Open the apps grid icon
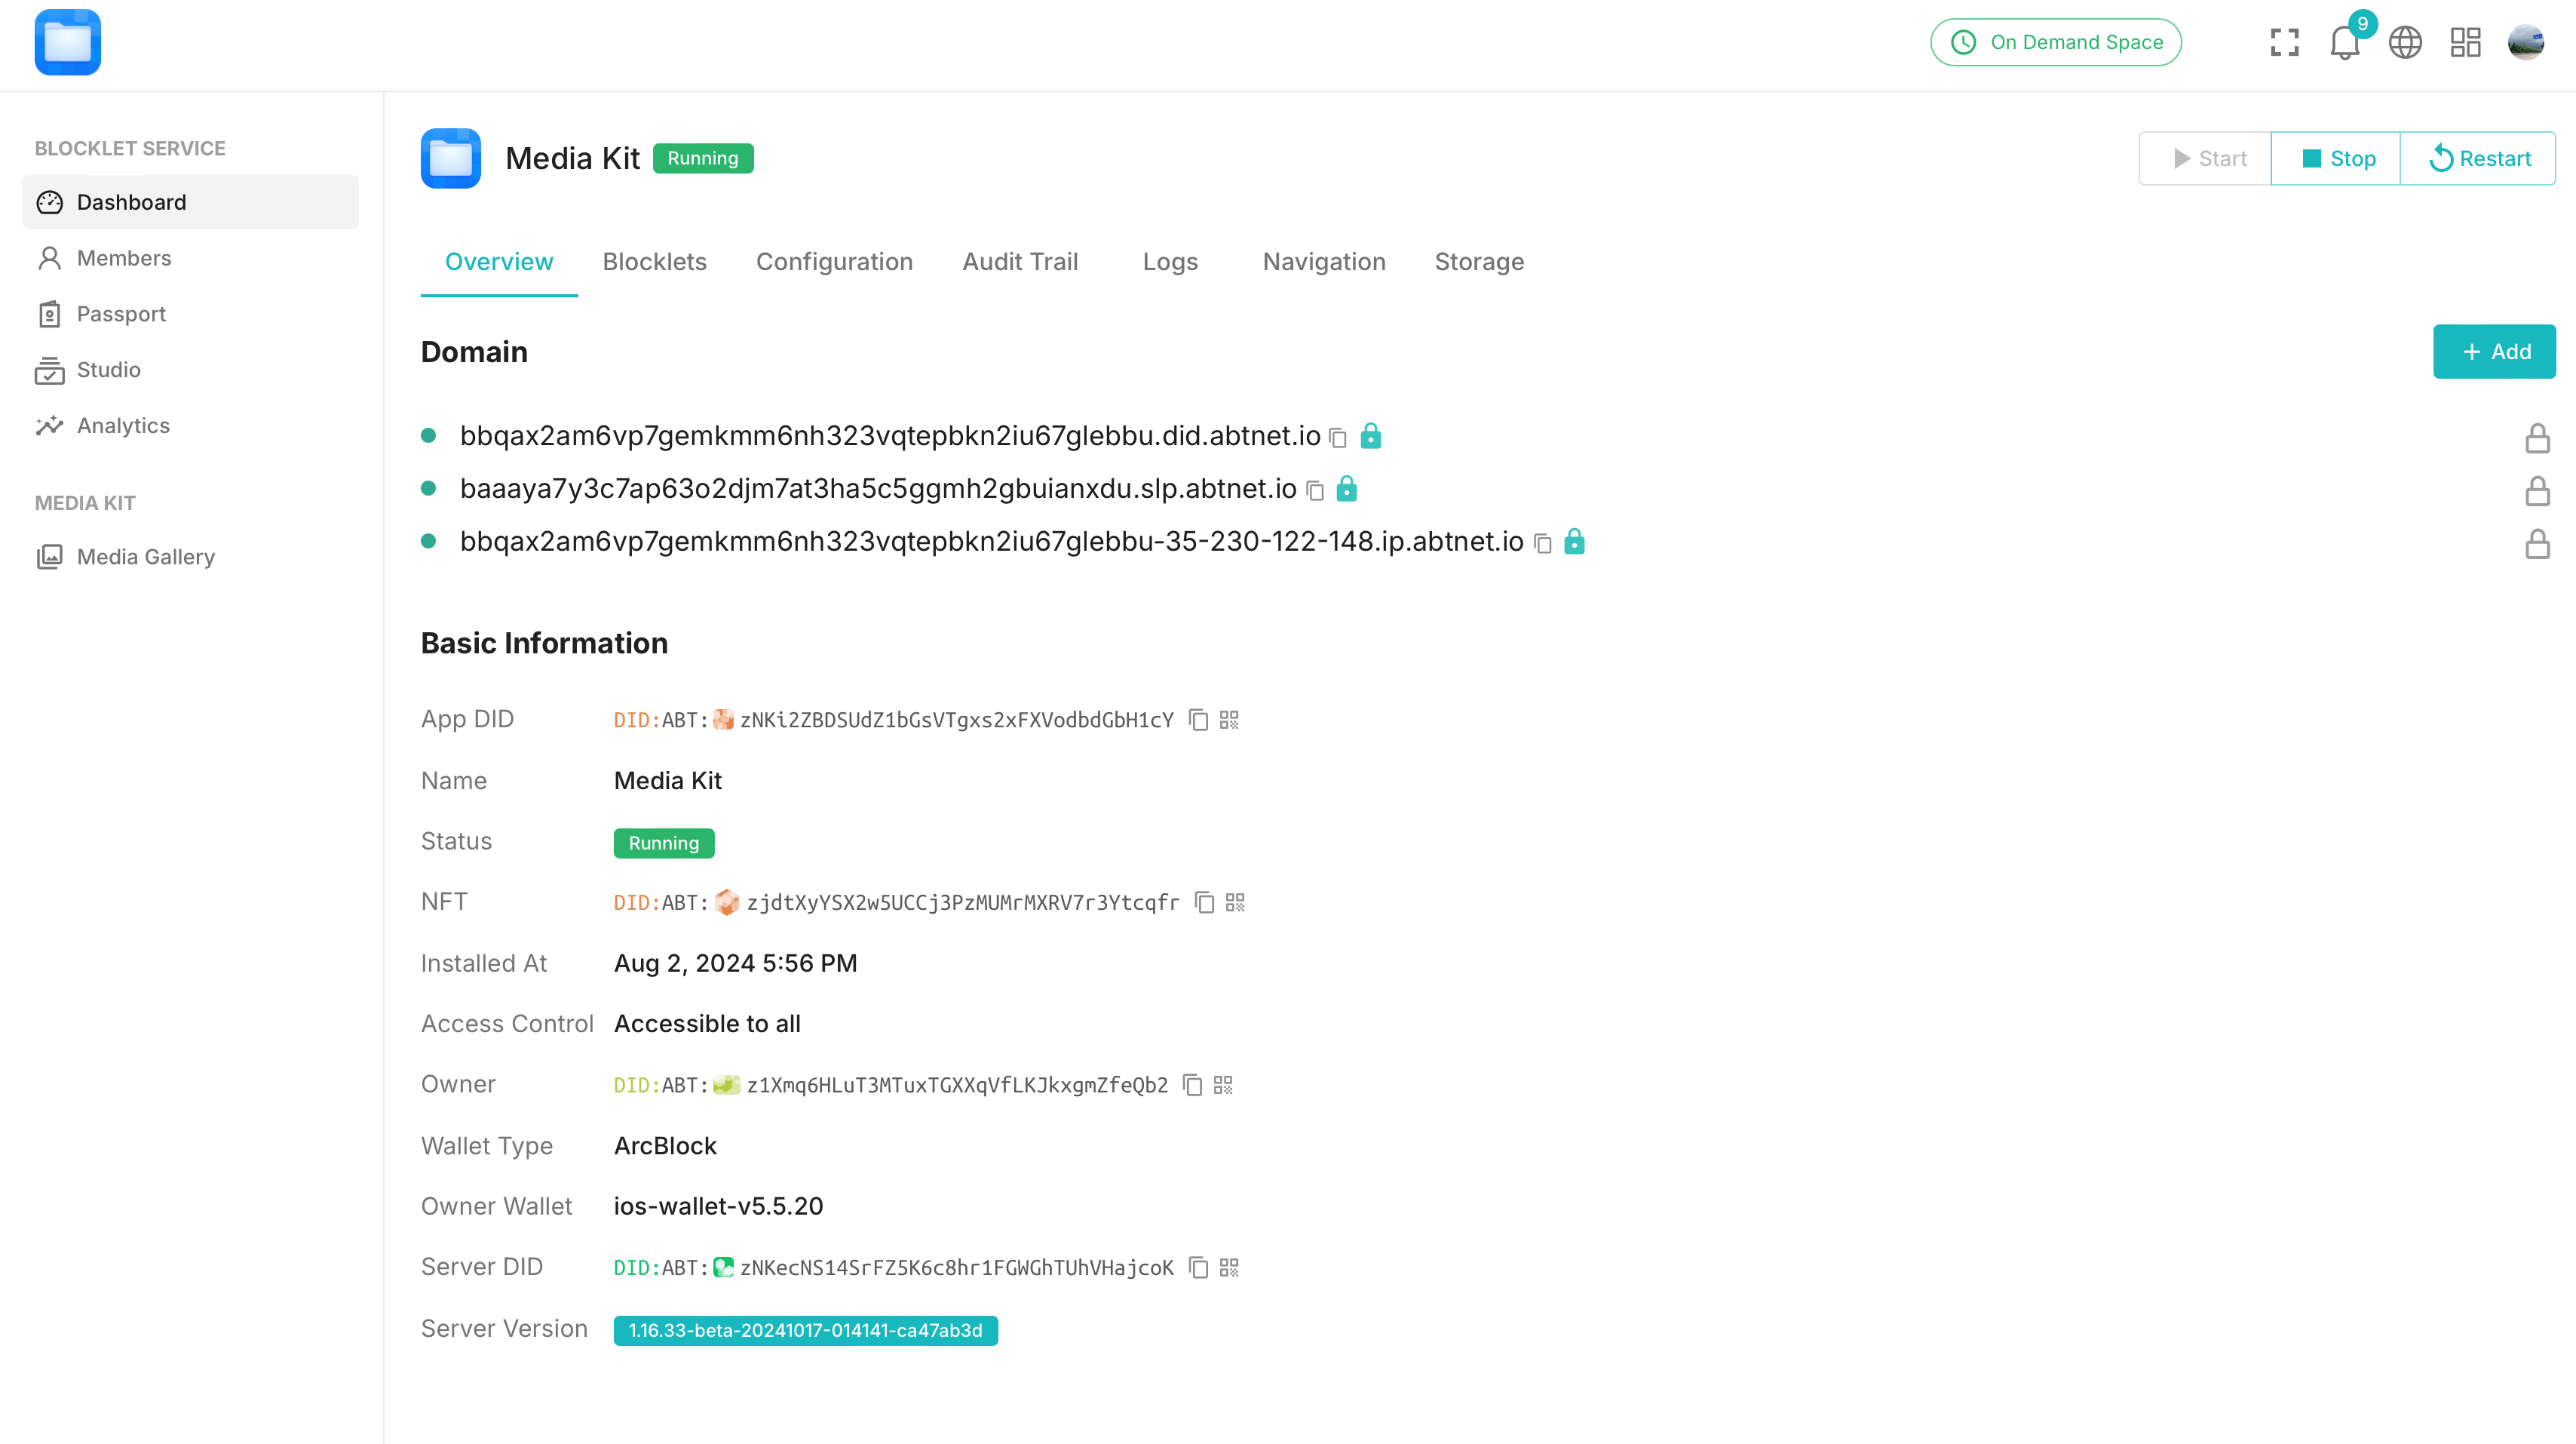 click(x=2465, y=42)
